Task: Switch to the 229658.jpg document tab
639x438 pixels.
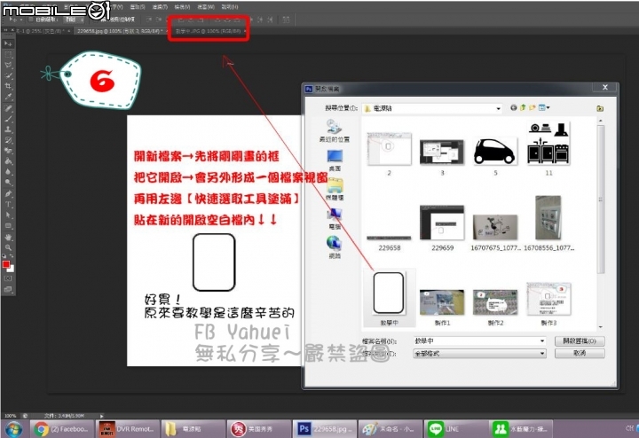Action: [x=120, y=31]
